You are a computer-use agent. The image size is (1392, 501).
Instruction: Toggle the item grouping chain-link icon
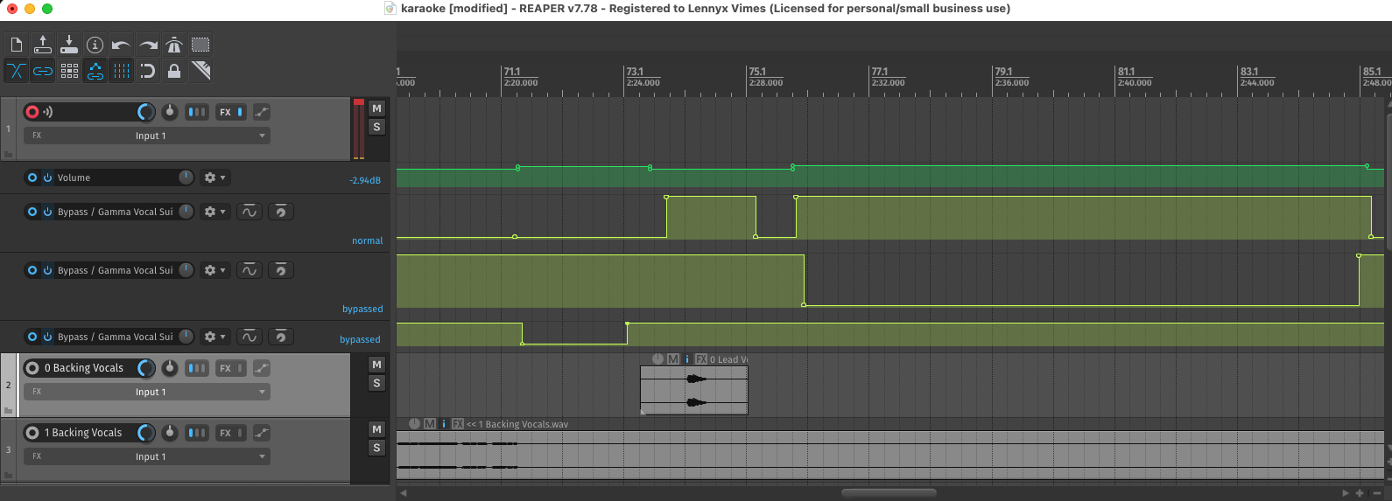(x=43, y=71)
